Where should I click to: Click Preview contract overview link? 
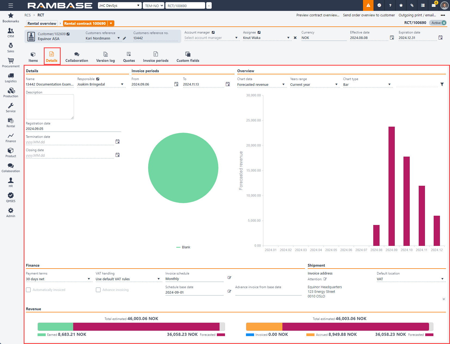(x=318, y=15)
